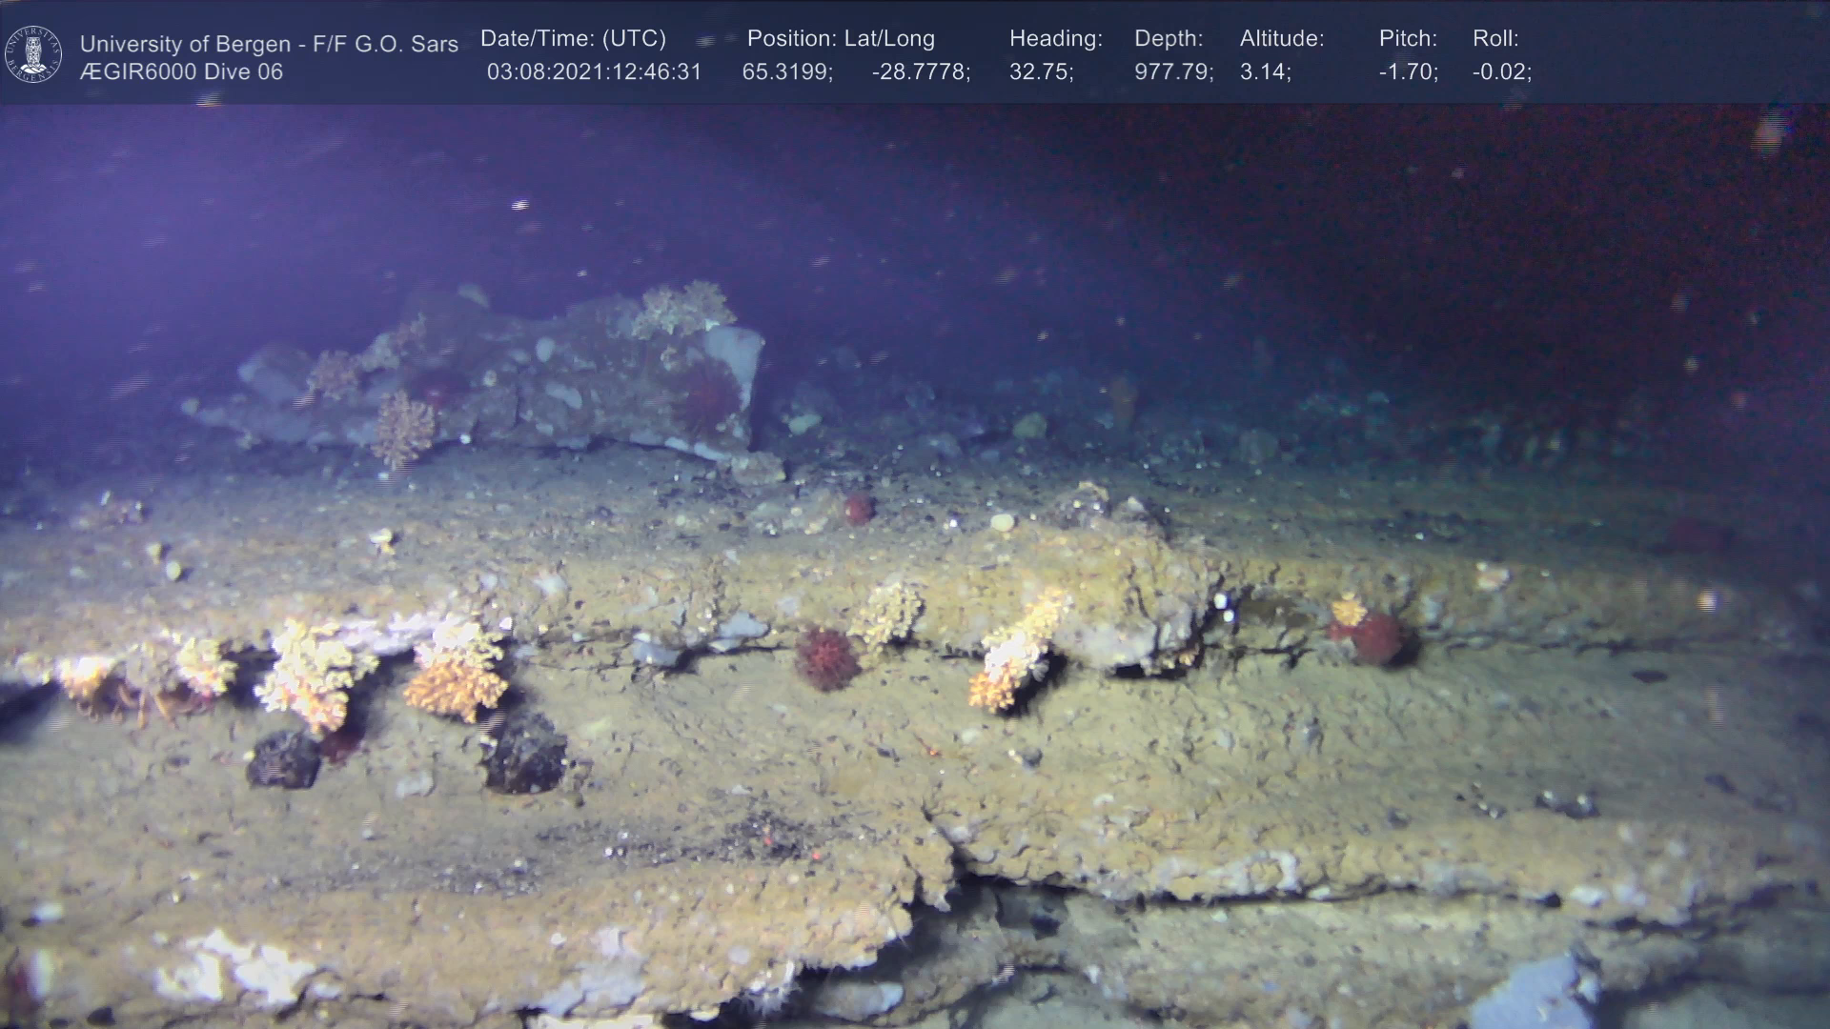Click the 'Depth:' label
Screen dimensions: 1830x1029
point(1169,39)
